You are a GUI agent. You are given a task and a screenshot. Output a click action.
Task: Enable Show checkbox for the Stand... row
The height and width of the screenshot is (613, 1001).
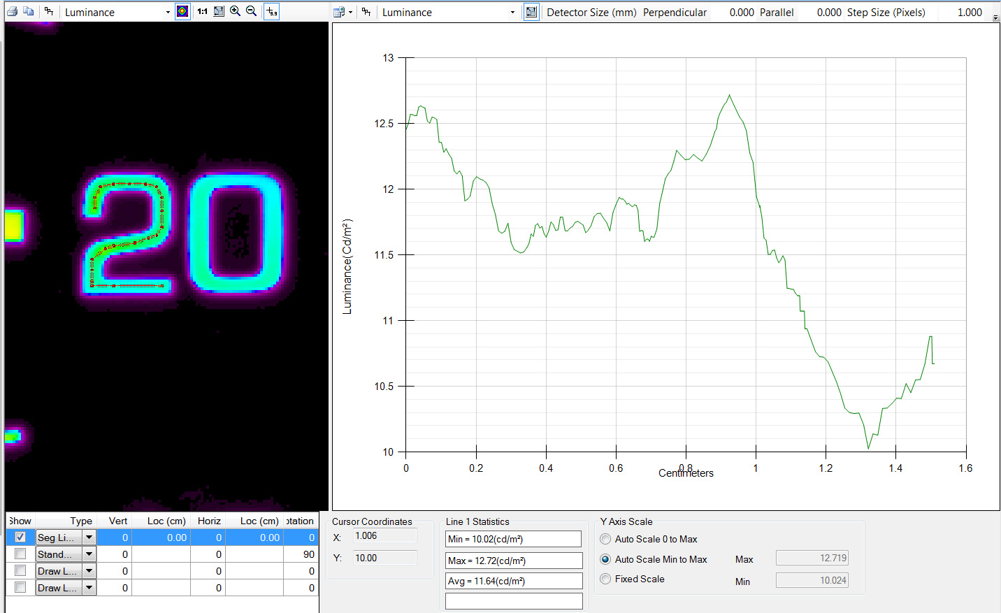click(20, 554)
